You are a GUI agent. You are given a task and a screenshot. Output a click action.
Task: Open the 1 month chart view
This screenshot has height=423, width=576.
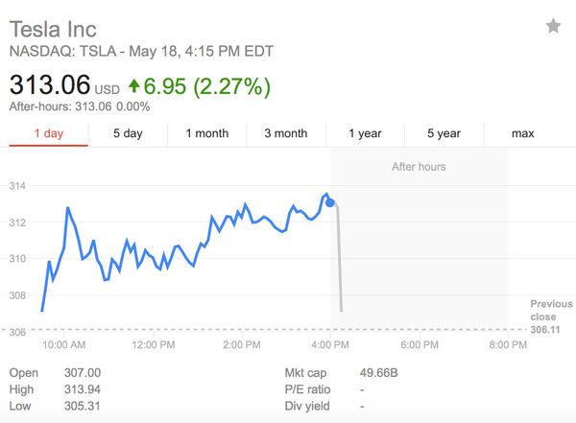pos(206,134)
